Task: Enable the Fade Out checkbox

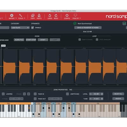Action: point(35,99)
